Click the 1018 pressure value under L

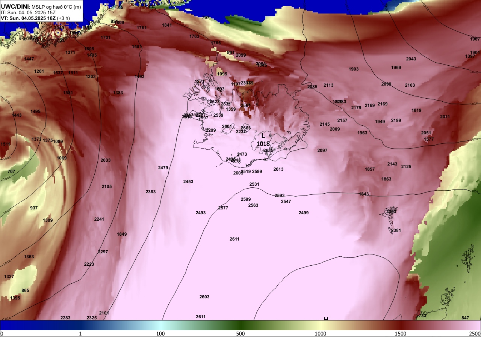[x=263, y=143]
